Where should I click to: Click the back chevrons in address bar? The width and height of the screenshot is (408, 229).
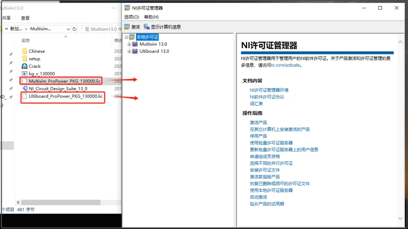(6, 29)
